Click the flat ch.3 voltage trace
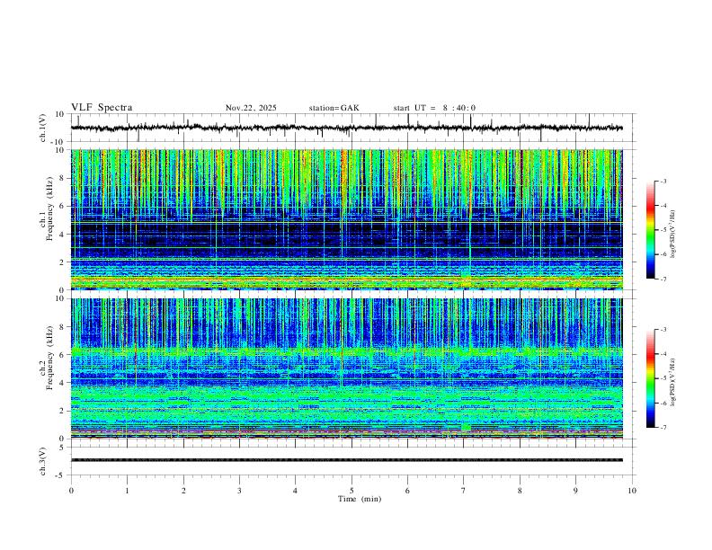Screen dimensions: 712x550 tap(347, 460)
